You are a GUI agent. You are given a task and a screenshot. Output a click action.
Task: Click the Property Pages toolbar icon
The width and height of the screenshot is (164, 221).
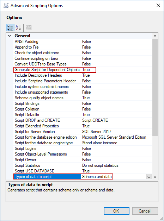tap(29, 27)
